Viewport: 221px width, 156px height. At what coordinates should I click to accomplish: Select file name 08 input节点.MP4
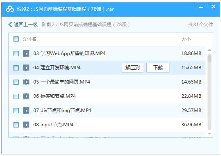[x=53, y=125]
